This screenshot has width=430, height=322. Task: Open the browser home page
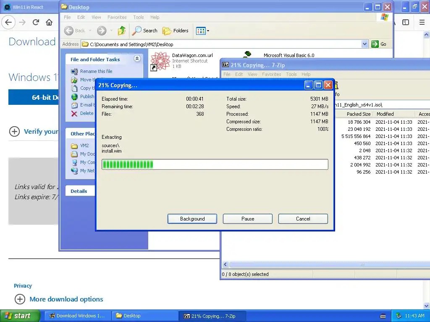49,22
